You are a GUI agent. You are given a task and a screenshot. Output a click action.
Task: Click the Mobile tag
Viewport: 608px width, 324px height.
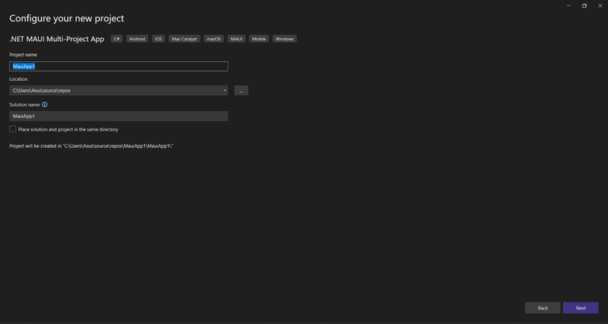tap(259, 39)
